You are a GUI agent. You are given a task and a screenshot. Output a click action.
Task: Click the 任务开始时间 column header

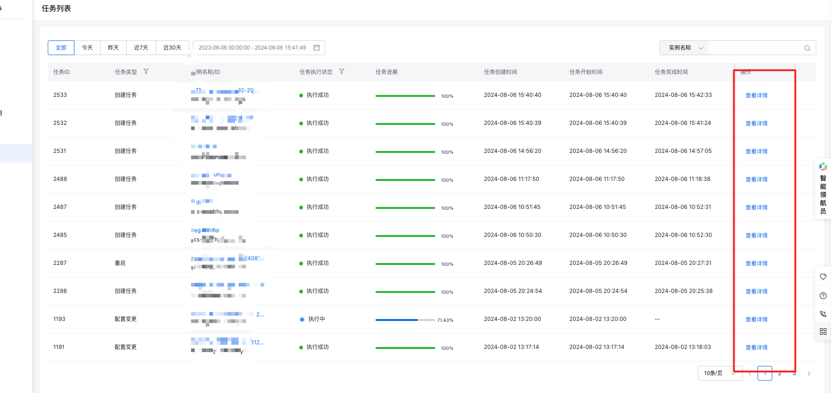586,72
